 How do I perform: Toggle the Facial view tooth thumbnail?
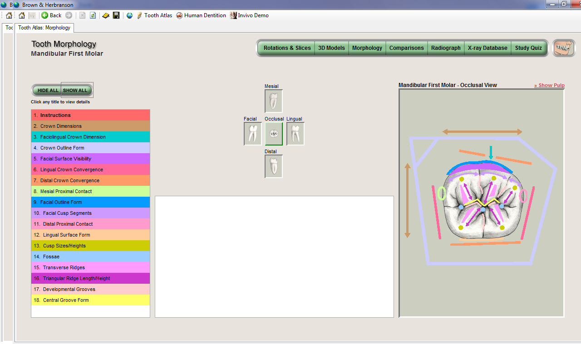pos(252,134)
